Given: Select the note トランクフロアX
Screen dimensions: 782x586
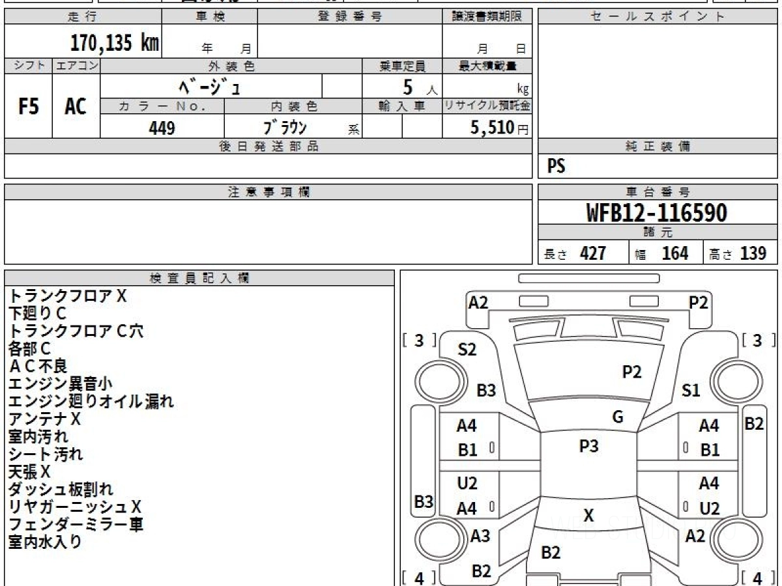Looking at the screenshot, I should (x=67, y=296).
